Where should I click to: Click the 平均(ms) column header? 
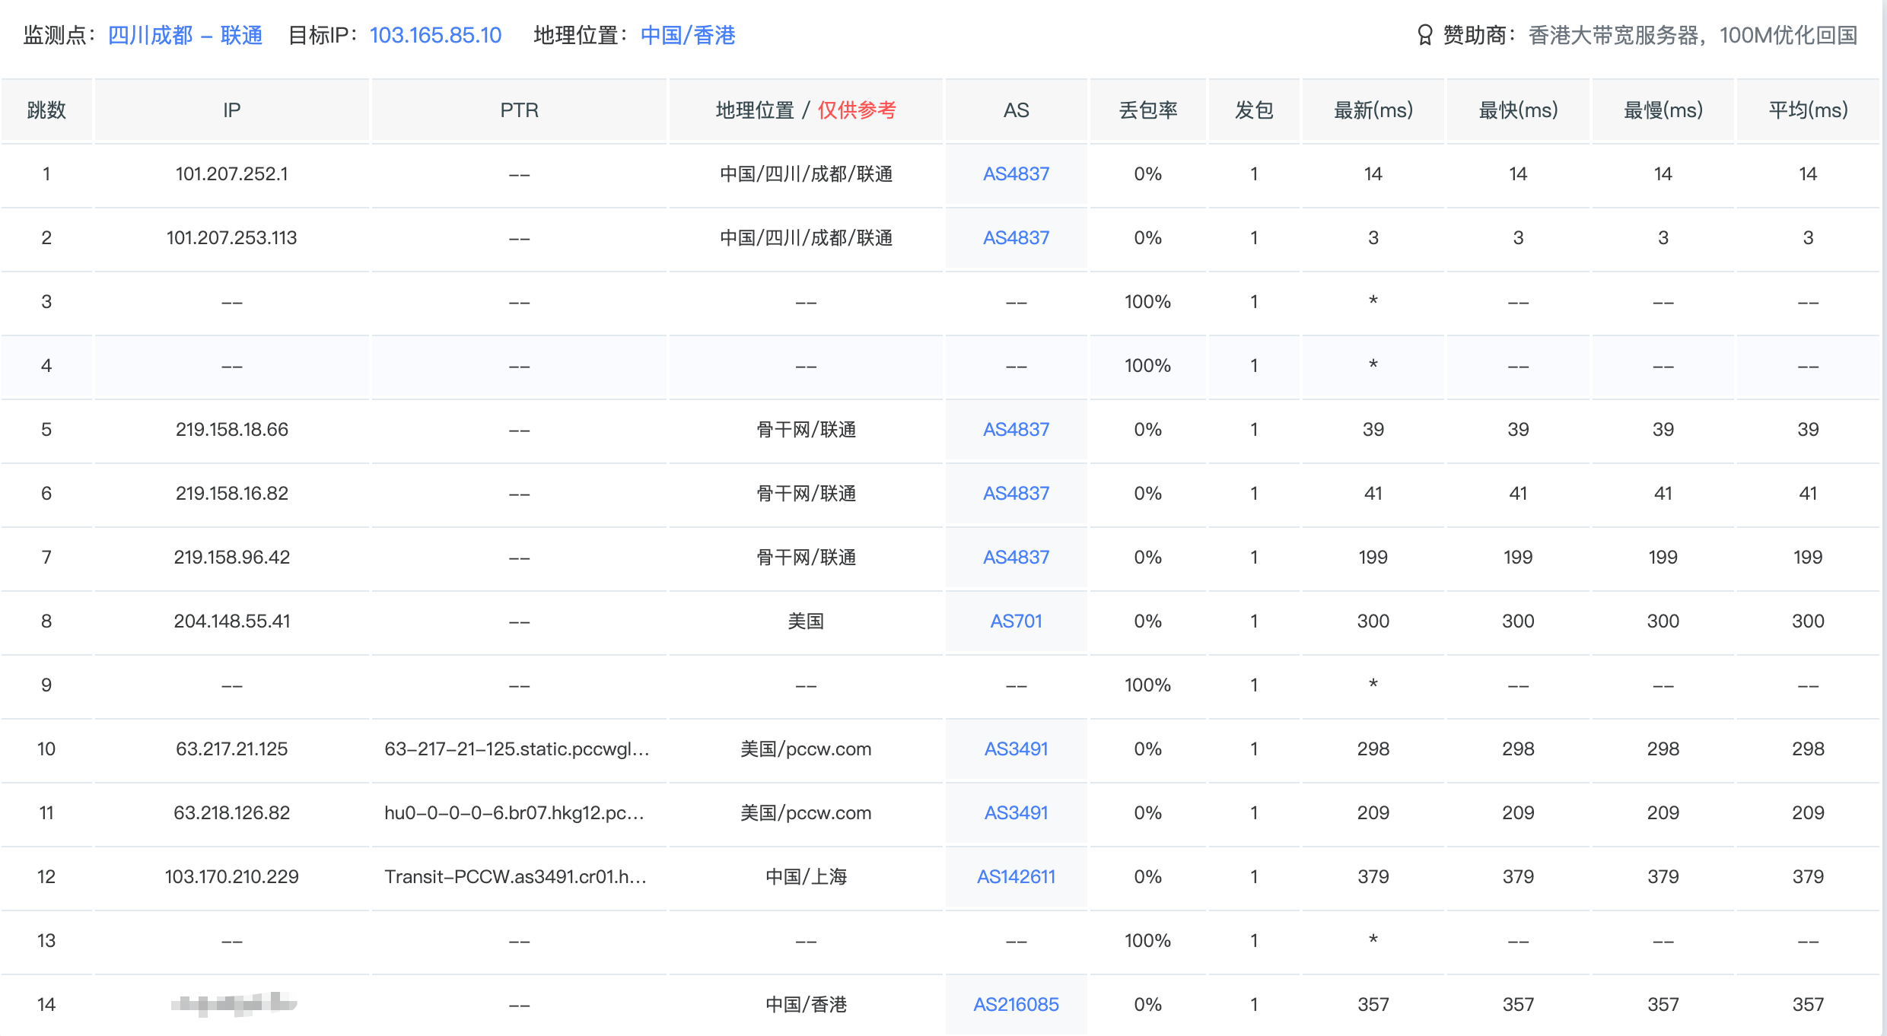pos(1808,110)
